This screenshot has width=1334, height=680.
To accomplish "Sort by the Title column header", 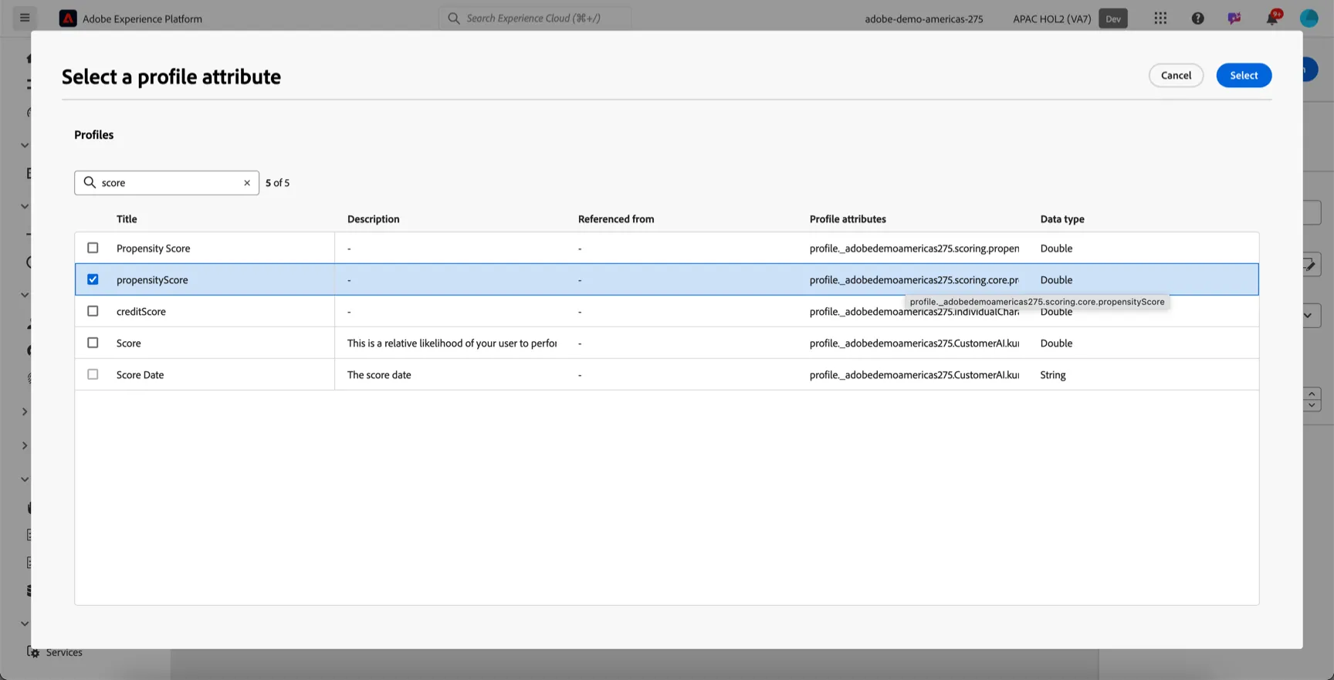I will click(x=127, y=219).
